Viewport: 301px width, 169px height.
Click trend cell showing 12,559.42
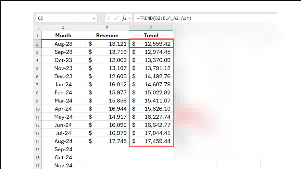point(151,44)
